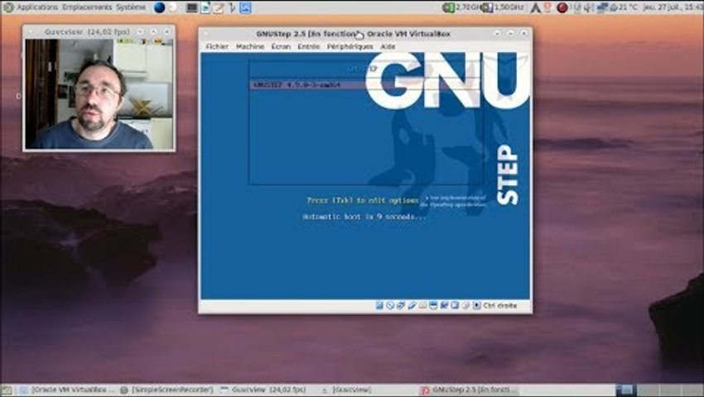Click the automatic boot countdown text
The width and height of the screenshot is (704, 397).
(x=364, y=217)
